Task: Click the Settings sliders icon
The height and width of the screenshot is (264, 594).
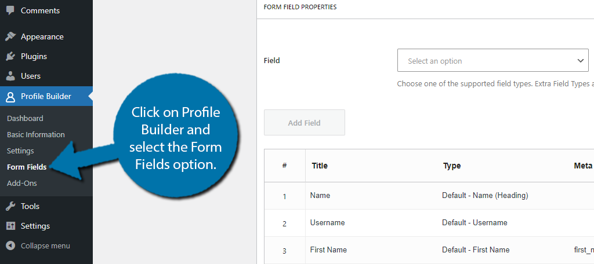Action: click(10, 226)
